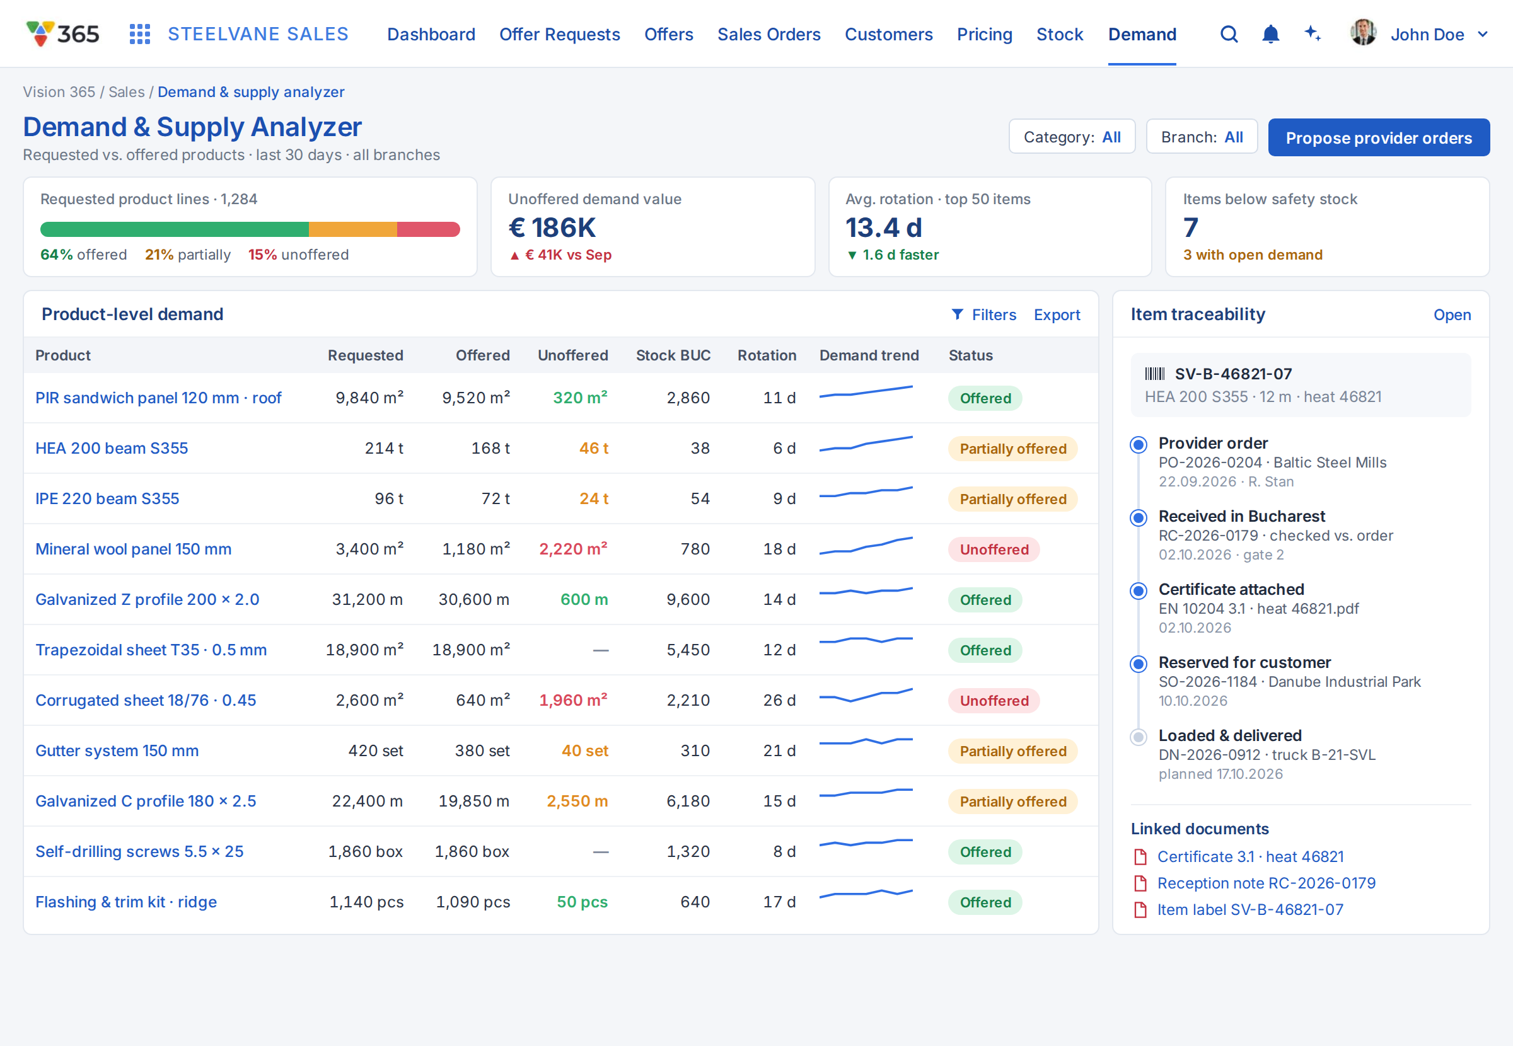Image resolution: width=1513 pixels, height=1046 pixels.
Task: Click the green offered segment of the bar
Action: point(175,229)
